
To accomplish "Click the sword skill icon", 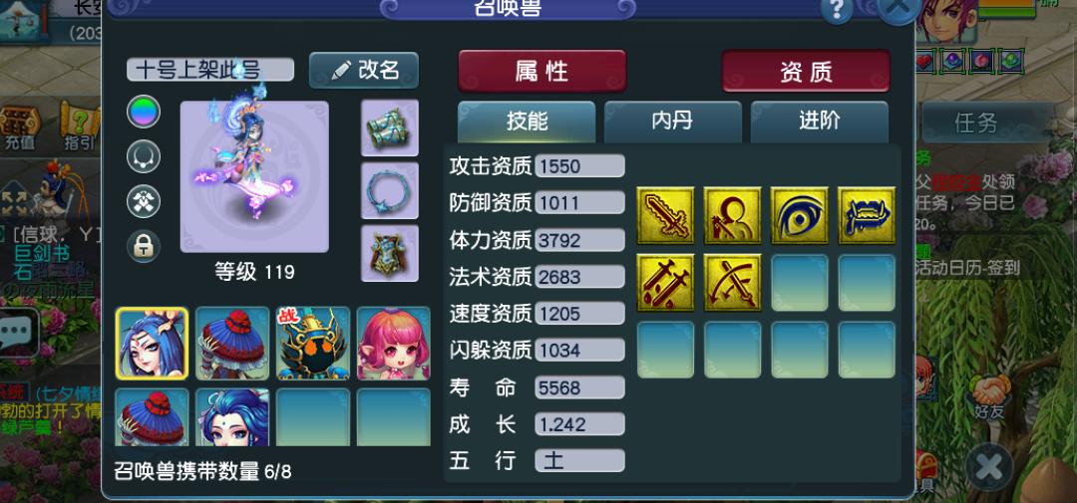I will (665, 215).
